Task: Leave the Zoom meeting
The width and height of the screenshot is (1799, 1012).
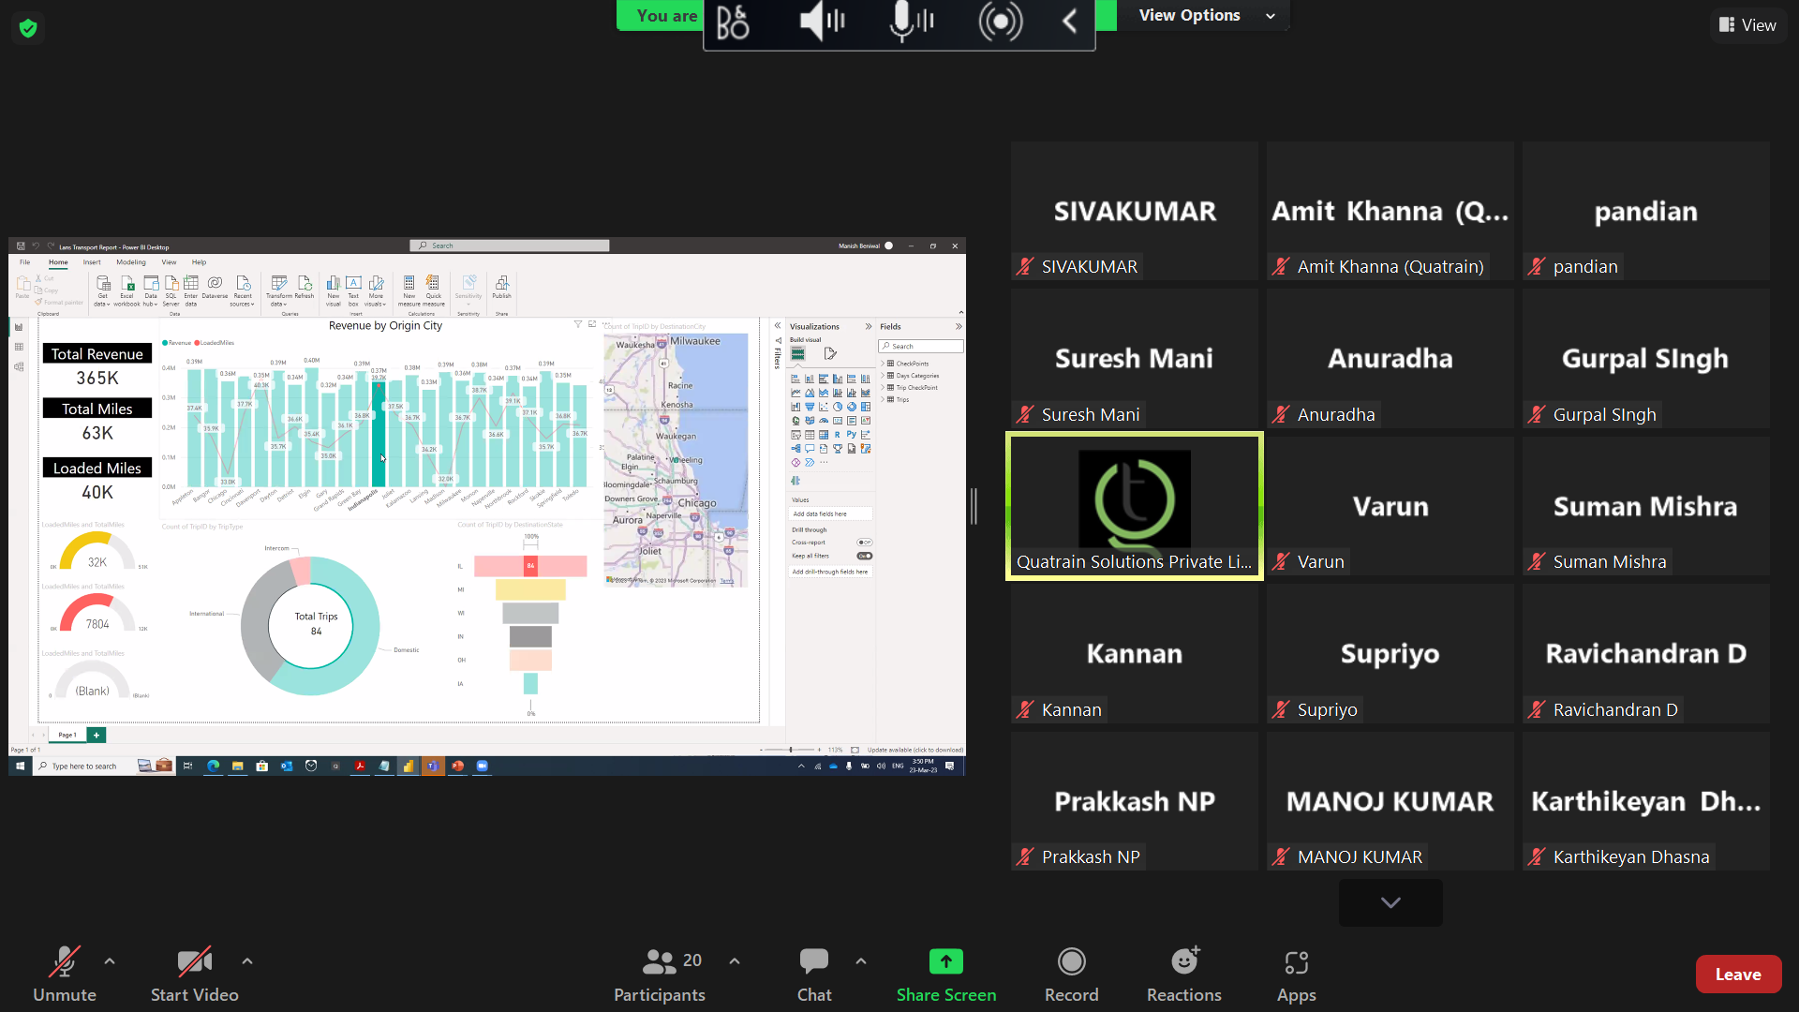Action: [x=1738, y=975]
